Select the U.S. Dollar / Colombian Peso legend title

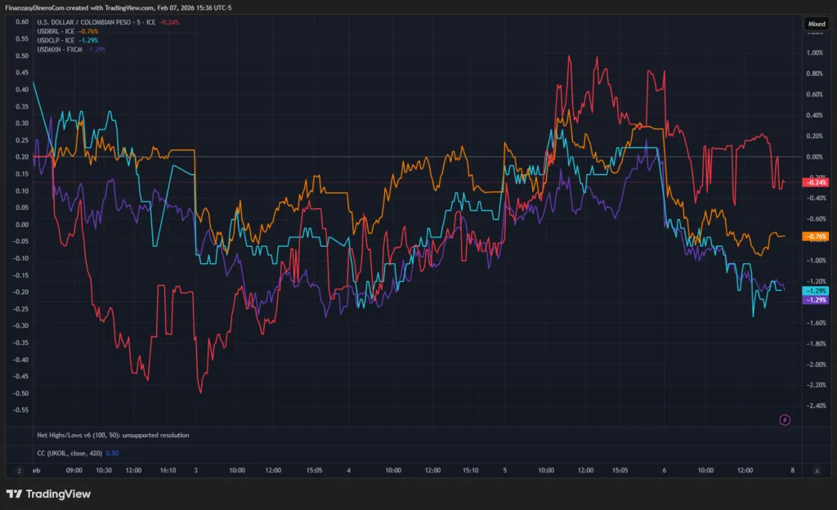click(90, 22)
